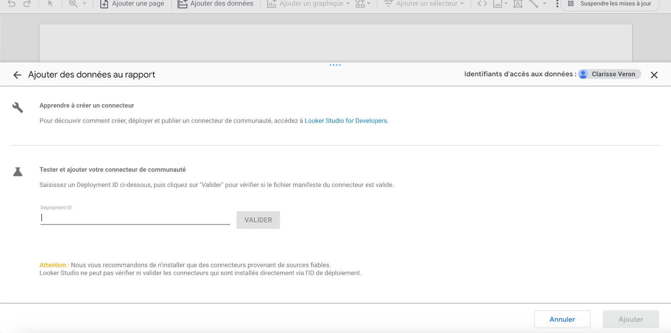Click the Deployment ID input field
Viewport: 671px width, 333px height.
coord(135,218)
